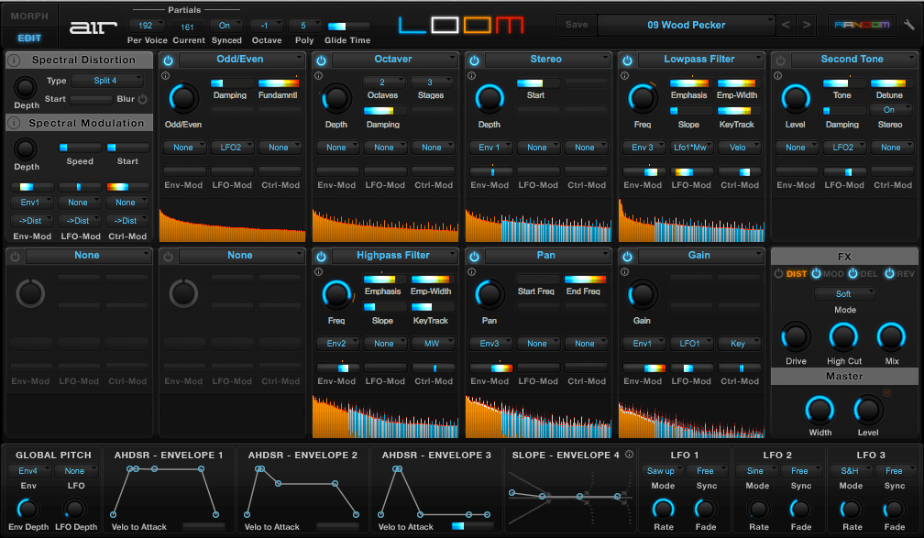
Task: Switch to the EDIT tab
Action: pos(29,38)
